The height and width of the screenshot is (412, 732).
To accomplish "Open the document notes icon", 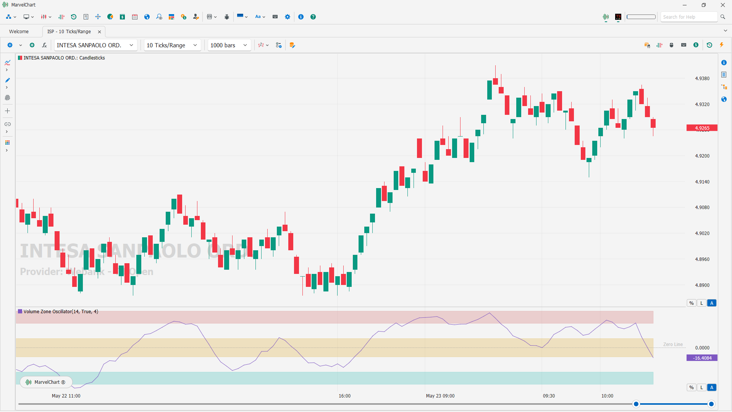I will point(86,17).
